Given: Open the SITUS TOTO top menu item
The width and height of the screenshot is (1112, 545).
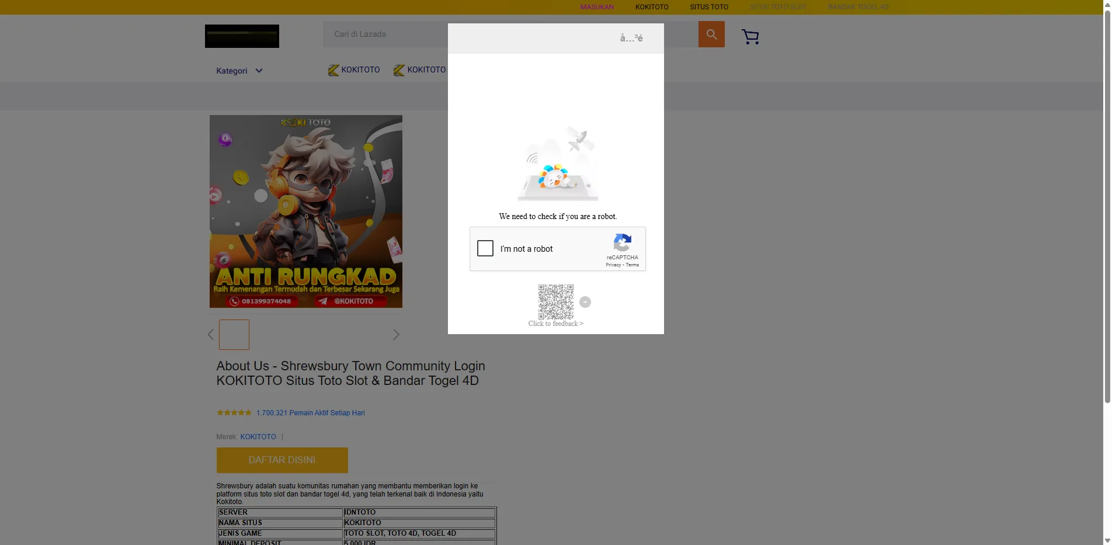Looking at the screenshot, I should [708, 7].
